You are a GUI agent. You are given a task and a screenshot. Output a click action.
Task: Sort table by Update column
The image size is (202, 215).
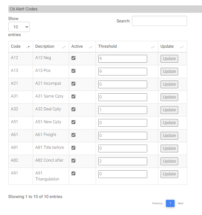[x=173, y=47]
